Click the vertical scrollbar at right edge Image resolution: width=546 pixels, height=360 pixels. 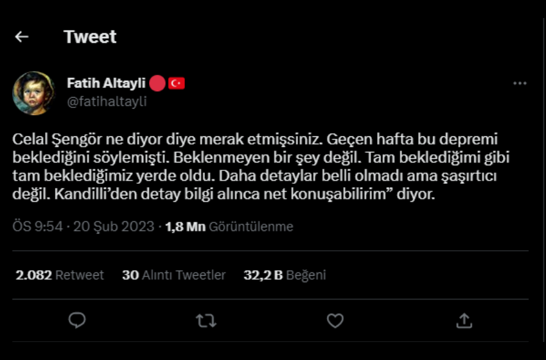tap(544, 180)
